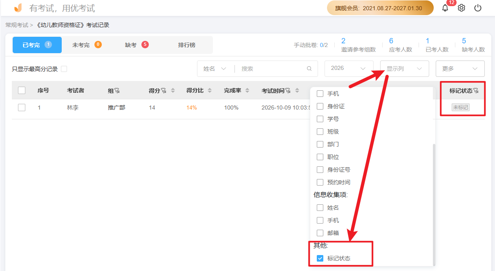This screenshot has width=495, height=271.
Task: Open the 显示列 dropdown
Action: click(405, 69)
